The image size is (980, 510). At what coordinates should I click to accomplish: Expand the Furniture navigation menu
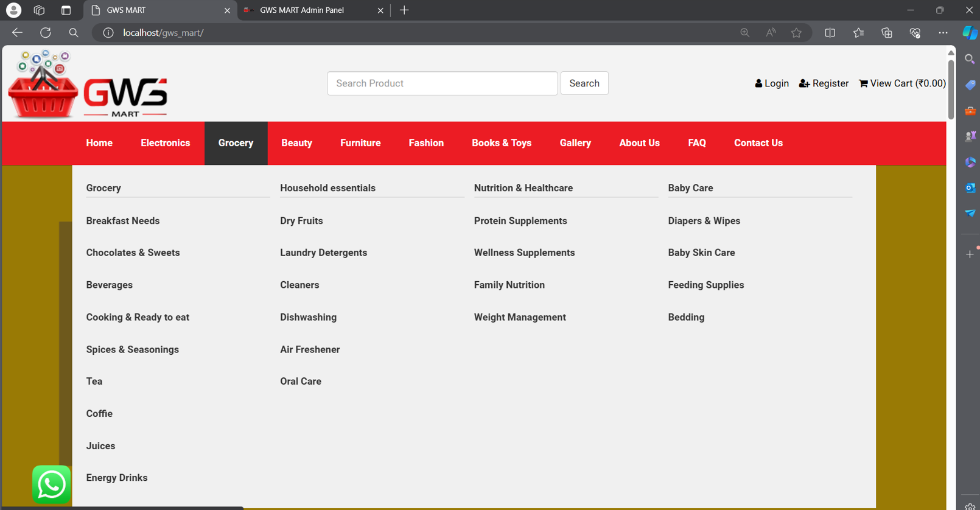[x=360, y=143]
